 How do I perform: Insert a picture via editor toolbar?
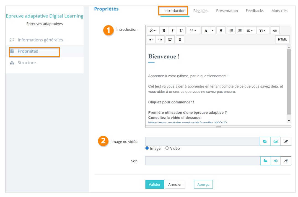click(170, 40)
